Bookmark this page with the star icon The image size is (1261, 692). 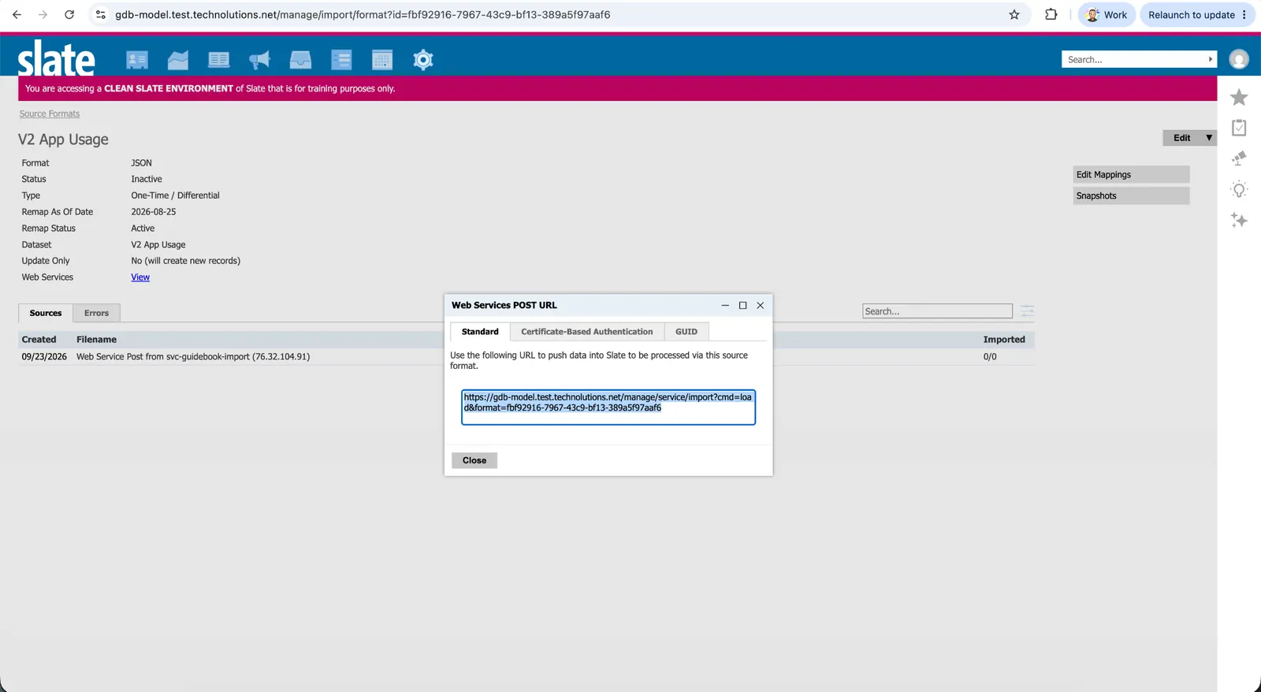point(1014,15)
